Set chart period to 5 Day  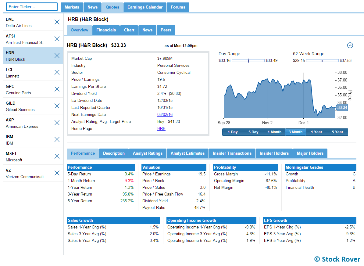(253, 132)
